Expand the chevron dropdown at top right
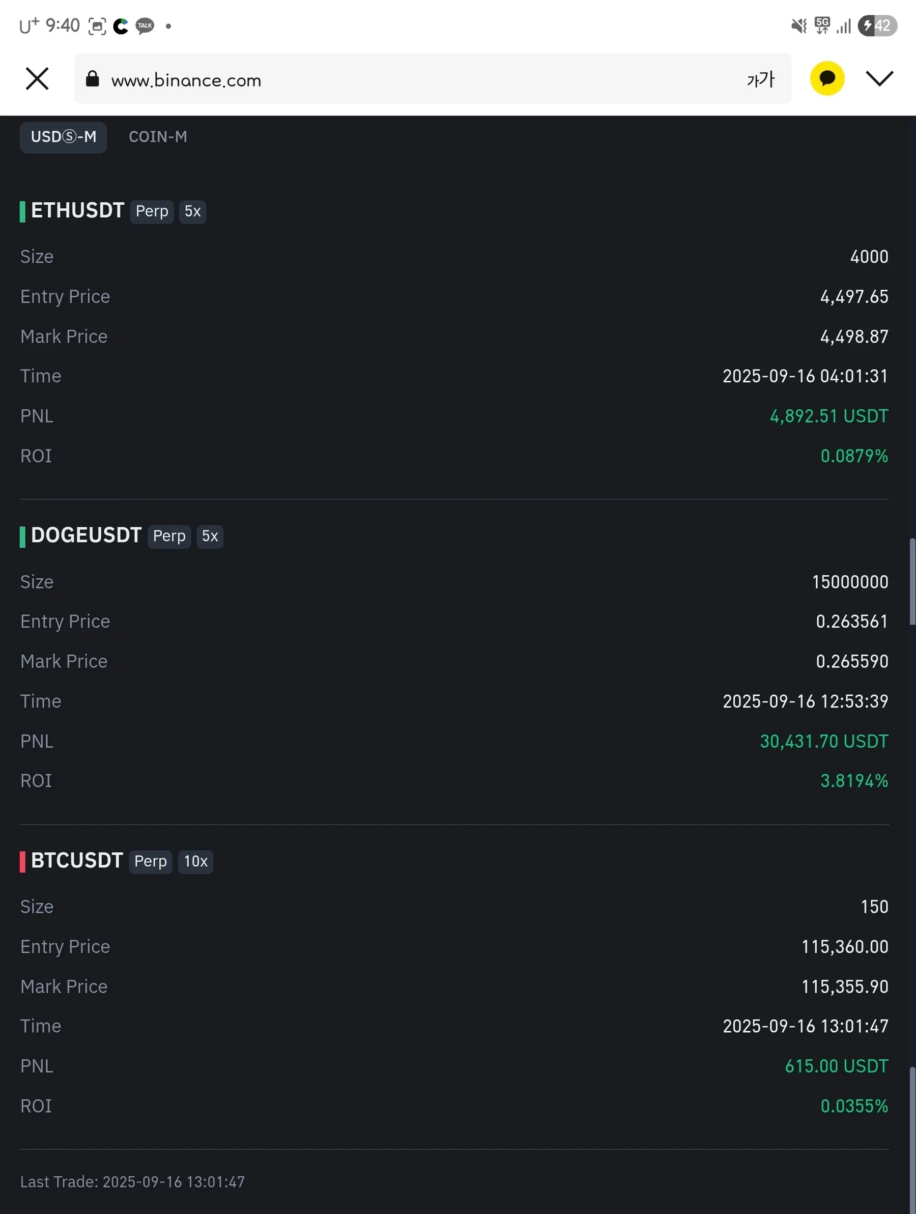 pyautogui.click(x=879, y=78)
